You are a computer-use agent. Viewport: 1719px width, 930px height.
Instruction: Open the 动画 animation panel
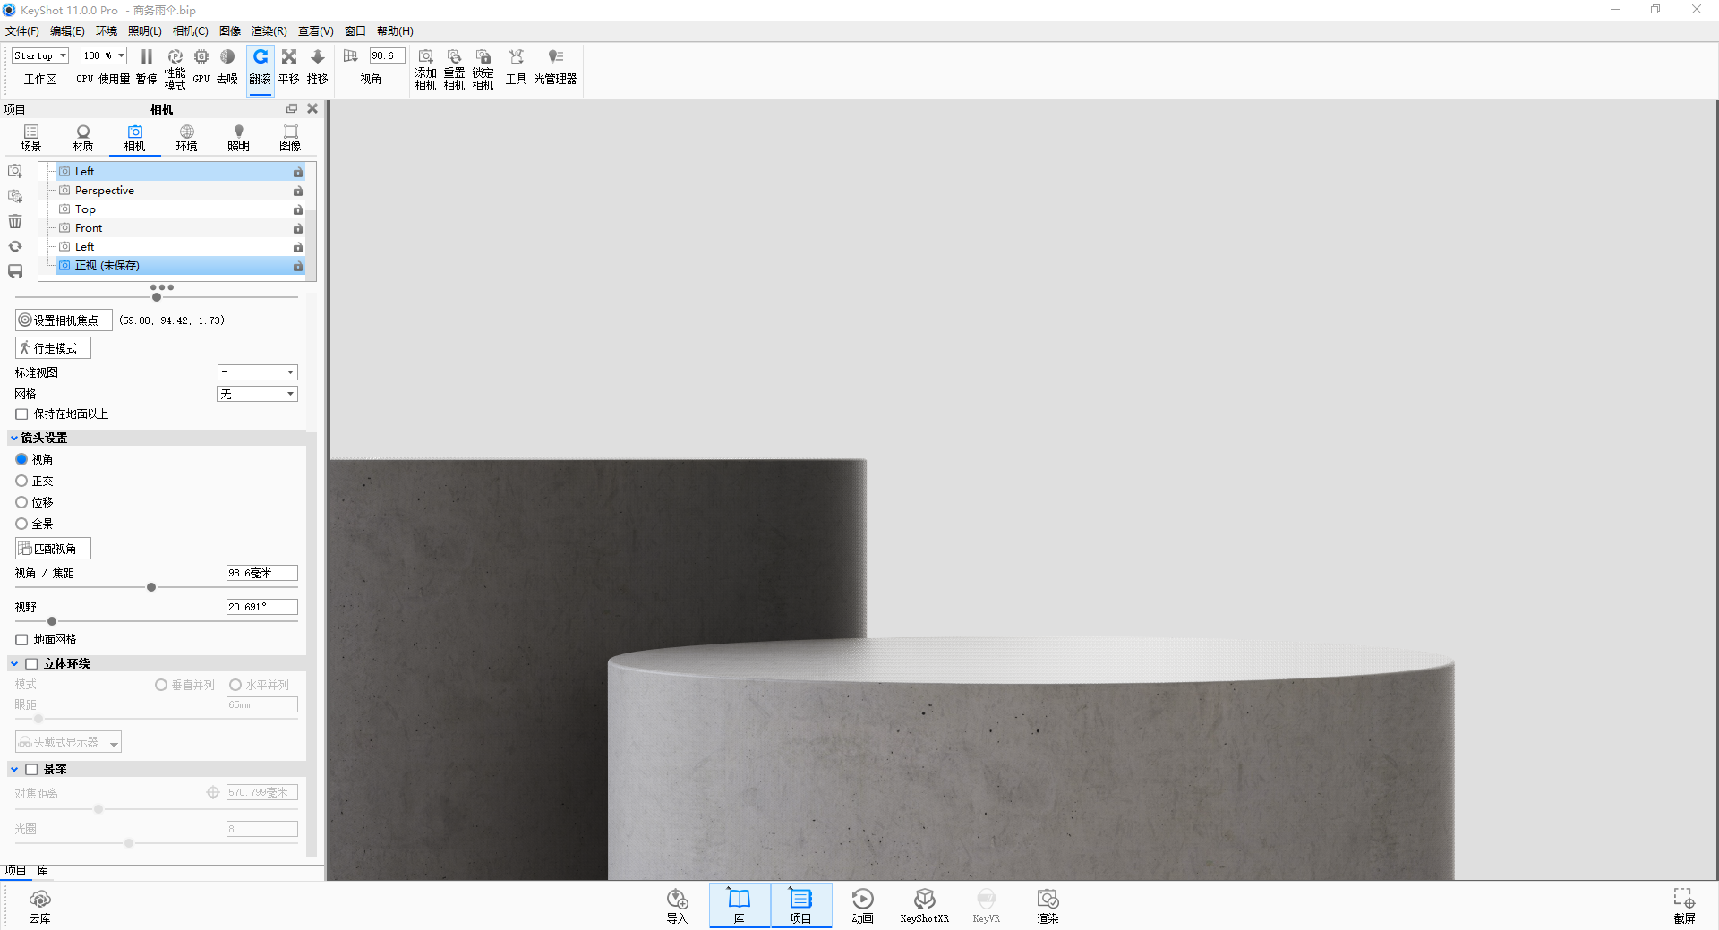pos(863,906)
